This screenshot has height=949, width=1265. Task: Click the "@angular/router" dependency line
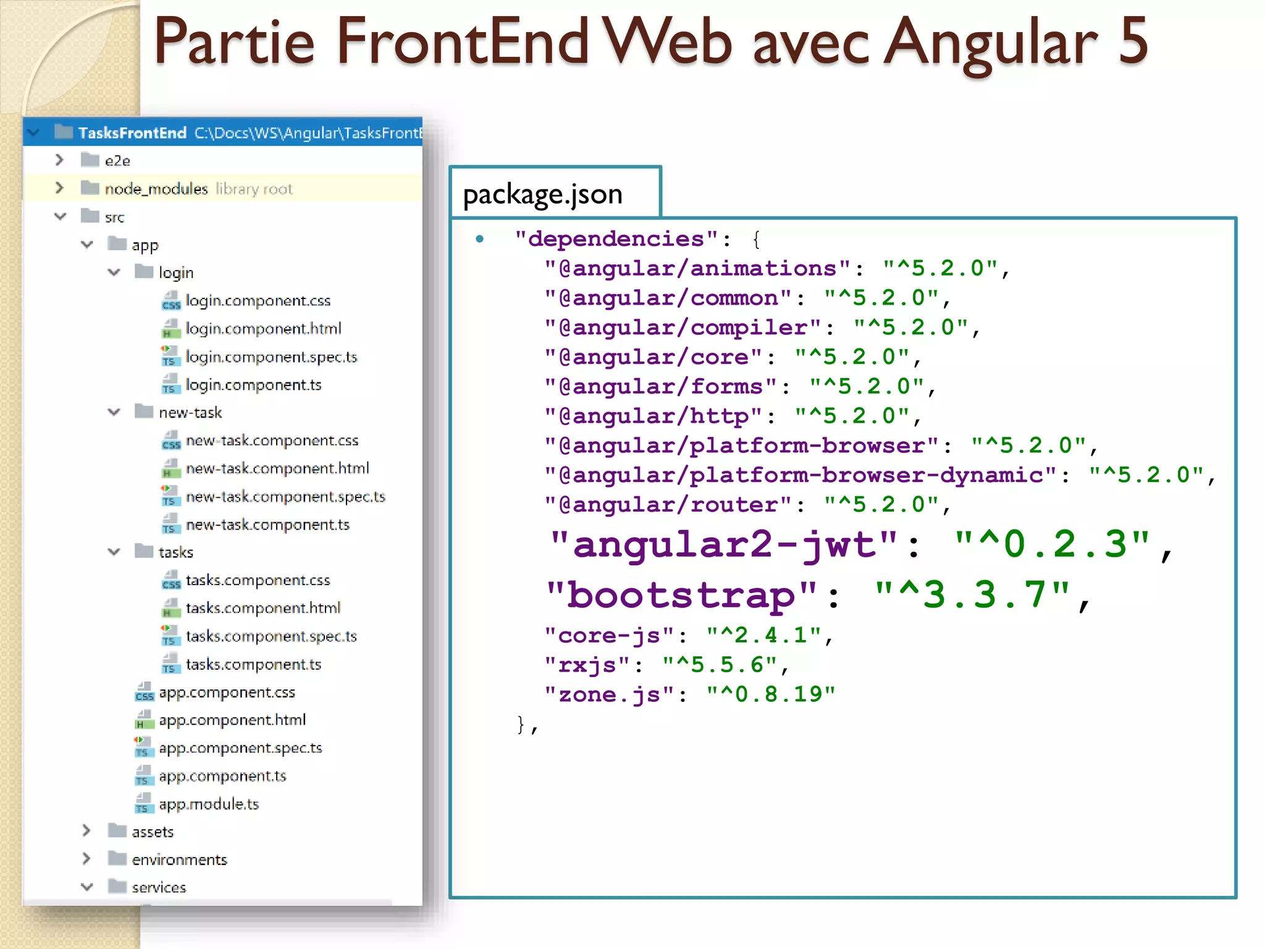click(747, 505)
